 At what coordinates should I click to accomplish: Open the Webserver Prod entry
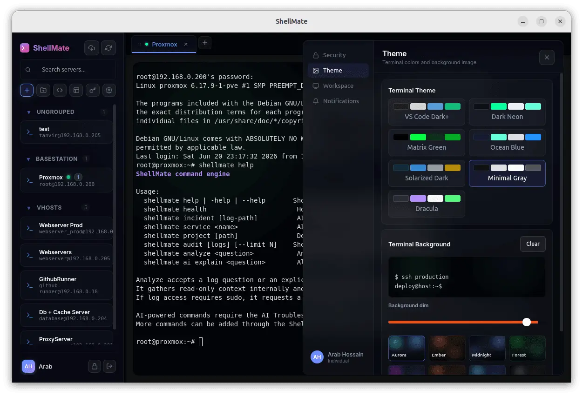point(67,228)
